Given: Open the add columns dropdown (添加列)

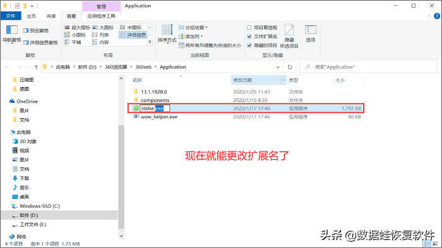Looking at the screenshot, I should pos(191,37).
